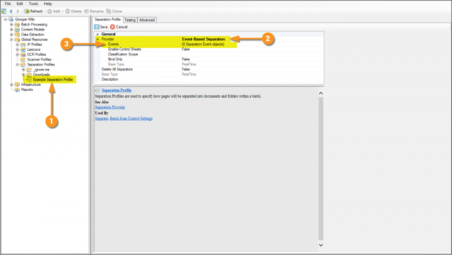The height and width of the screenshot is (255, 452).
Task: Click the home node icon in toolbar
Action: click(4, 11)
